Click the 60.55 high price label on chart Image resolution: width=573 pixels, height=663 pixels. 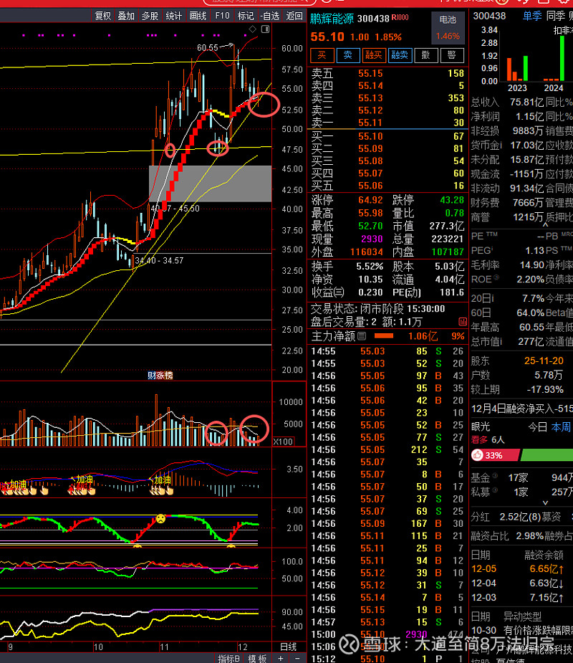(x=208, y=48)
